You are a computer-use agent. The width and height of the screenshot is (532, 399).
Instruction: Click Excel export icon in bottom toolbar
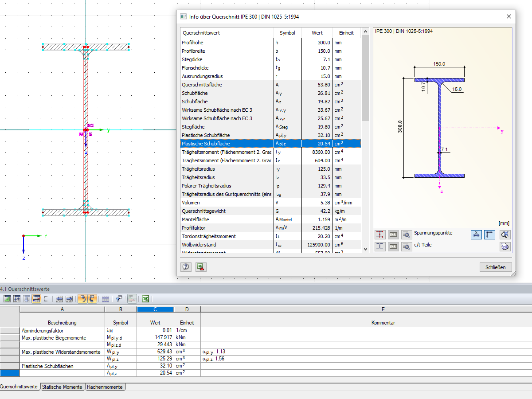(145, 299)
